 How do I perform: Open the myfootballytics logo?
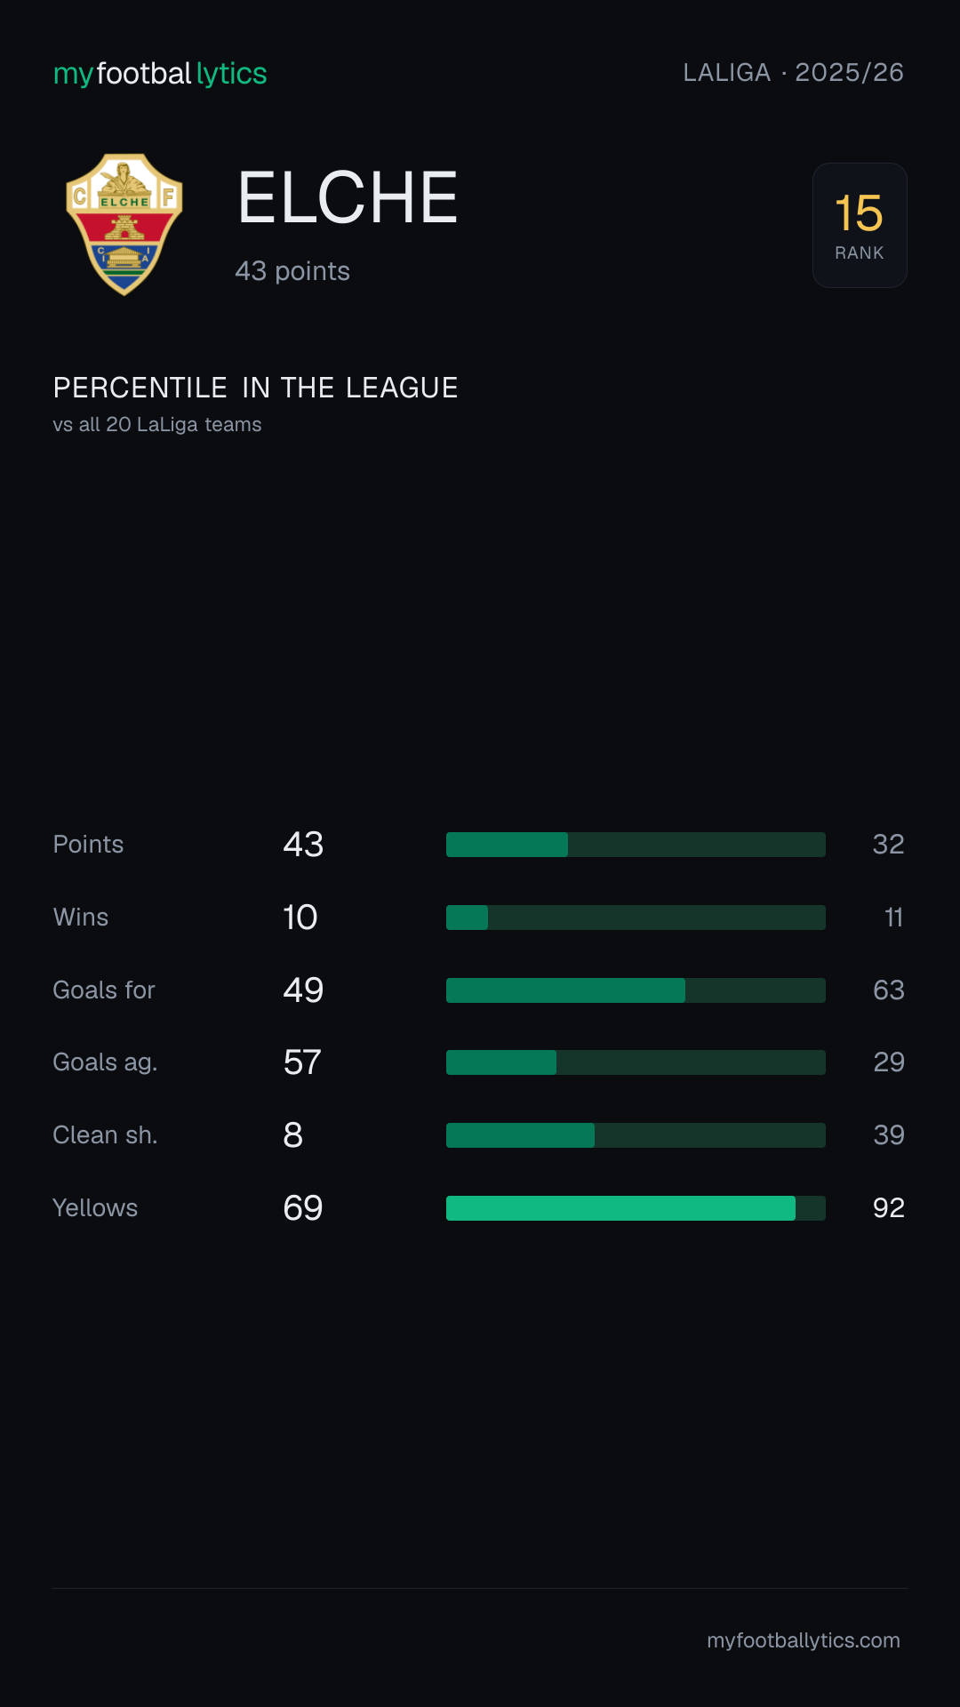pyautogui.click(x=160, y=74)
